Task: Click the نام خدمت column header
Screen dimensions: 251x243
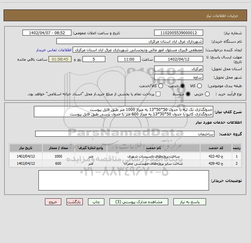Action: click(x=153, y=148)
